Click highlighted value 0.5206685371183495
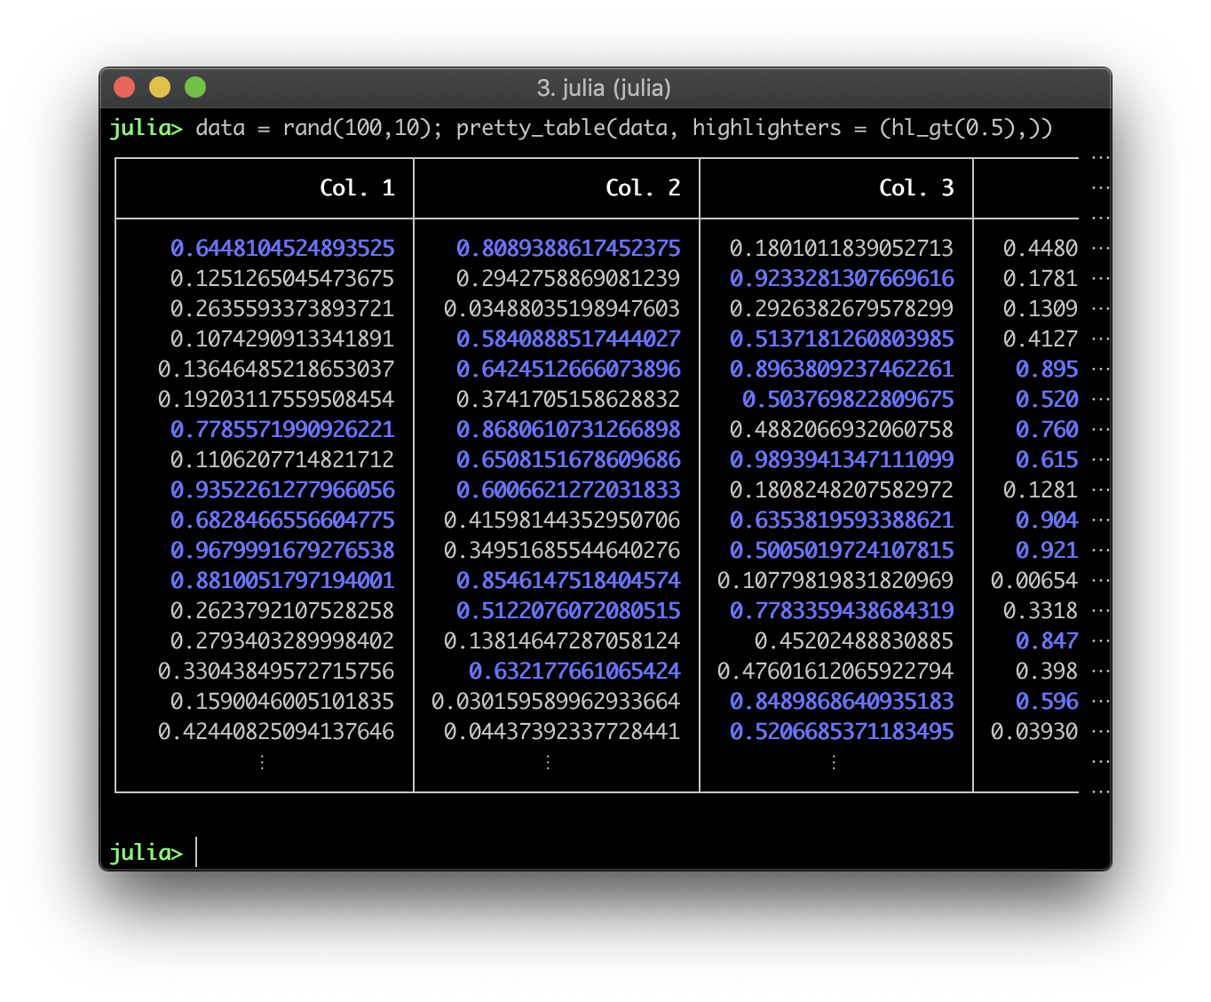This screenshot has width=1211, height=1002. coord(842,732)
